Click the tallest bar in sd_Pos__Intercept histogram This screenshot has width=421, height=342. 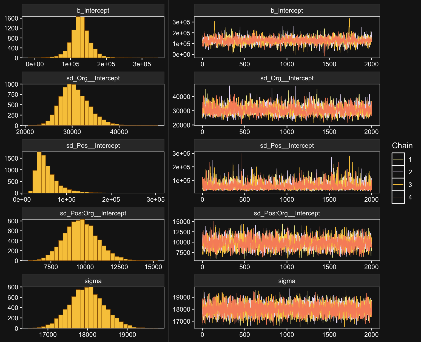39,173
